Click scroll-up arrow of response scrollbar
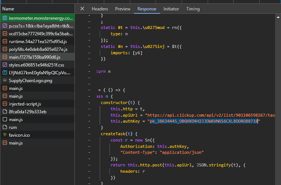Viewport: 281px width, 185px height. (x=278, y=17)
